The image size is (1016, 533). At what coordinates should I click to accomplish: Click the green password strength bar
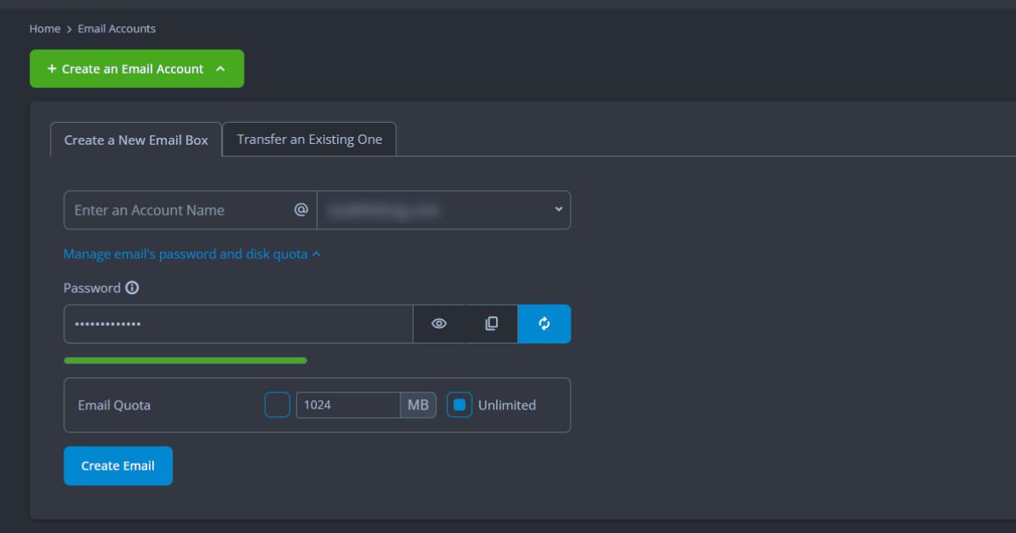185,360
